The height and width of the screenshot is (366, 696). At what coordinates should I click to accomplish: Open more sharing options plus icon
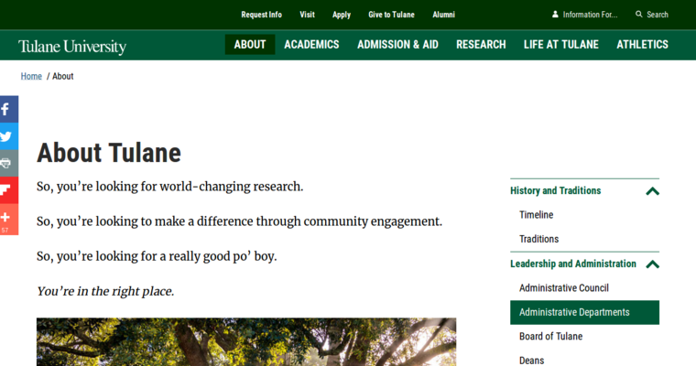pos(7,218)
